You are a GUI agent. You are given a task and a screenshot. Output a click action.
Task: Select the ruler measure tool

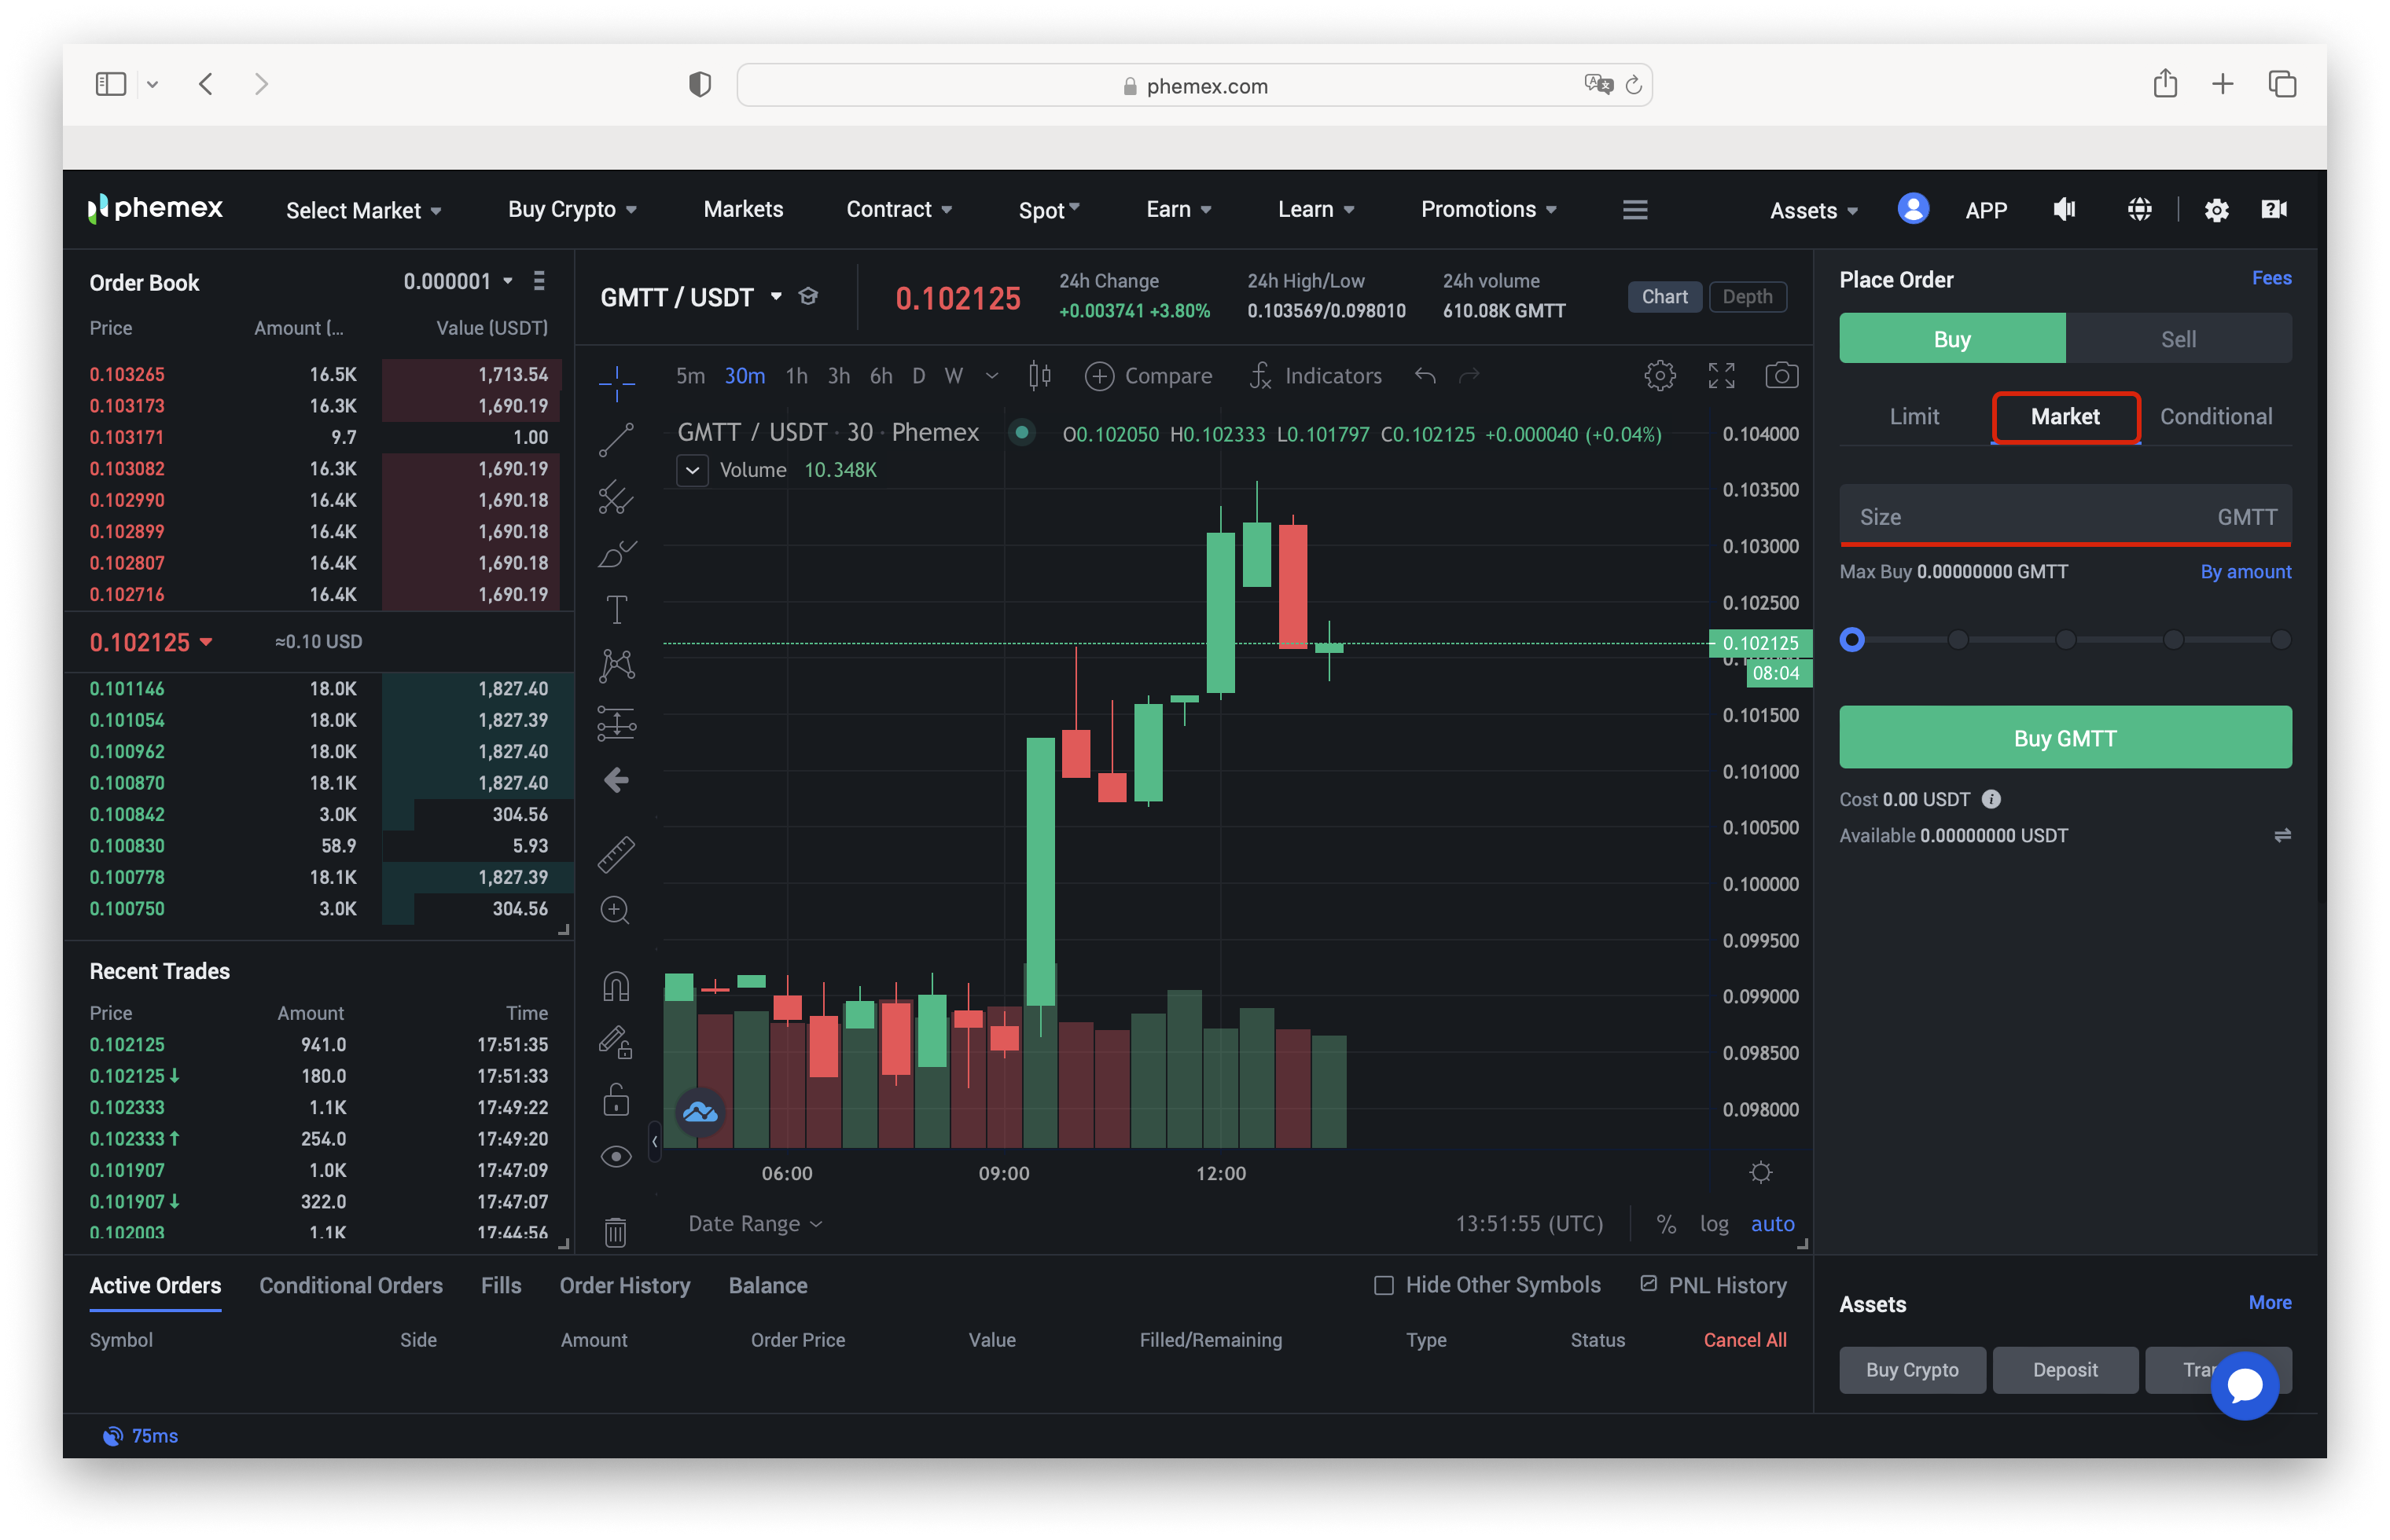pos(616,854)
